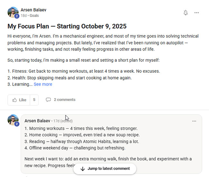Click the thumbs-up Like icon

click(x=14, y=100)
